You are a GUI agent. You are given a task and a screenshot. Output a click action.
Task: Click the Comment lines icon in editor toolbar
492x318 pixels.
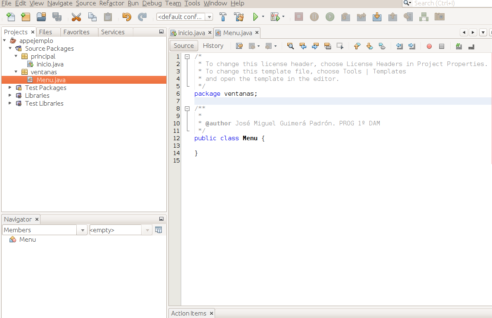point(459,46)
